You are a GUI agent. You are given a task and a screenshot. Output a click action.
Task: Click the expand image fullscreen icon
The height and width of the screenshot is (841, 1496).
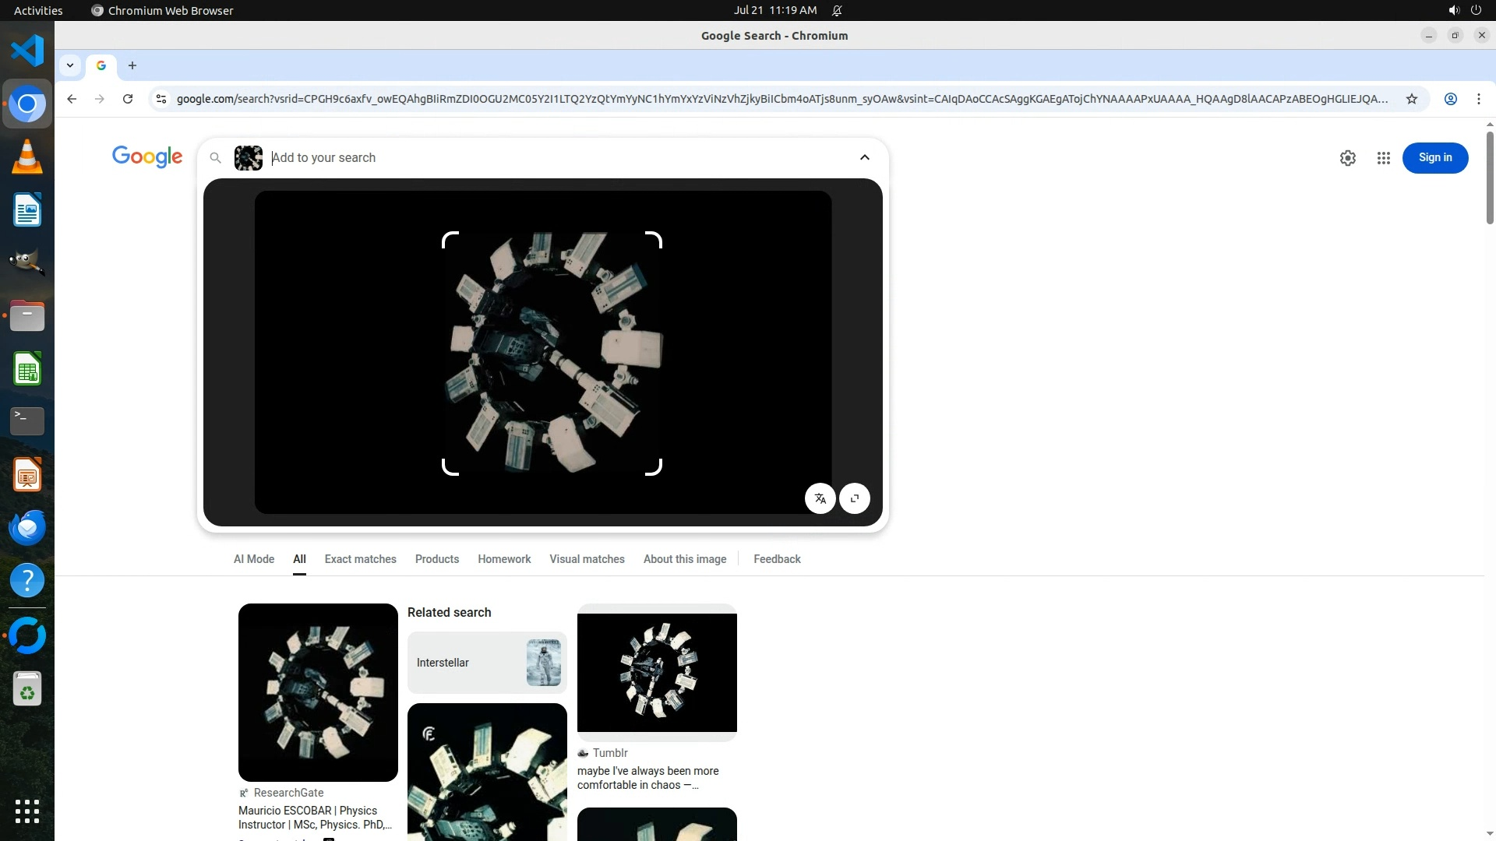pos(855,498)
